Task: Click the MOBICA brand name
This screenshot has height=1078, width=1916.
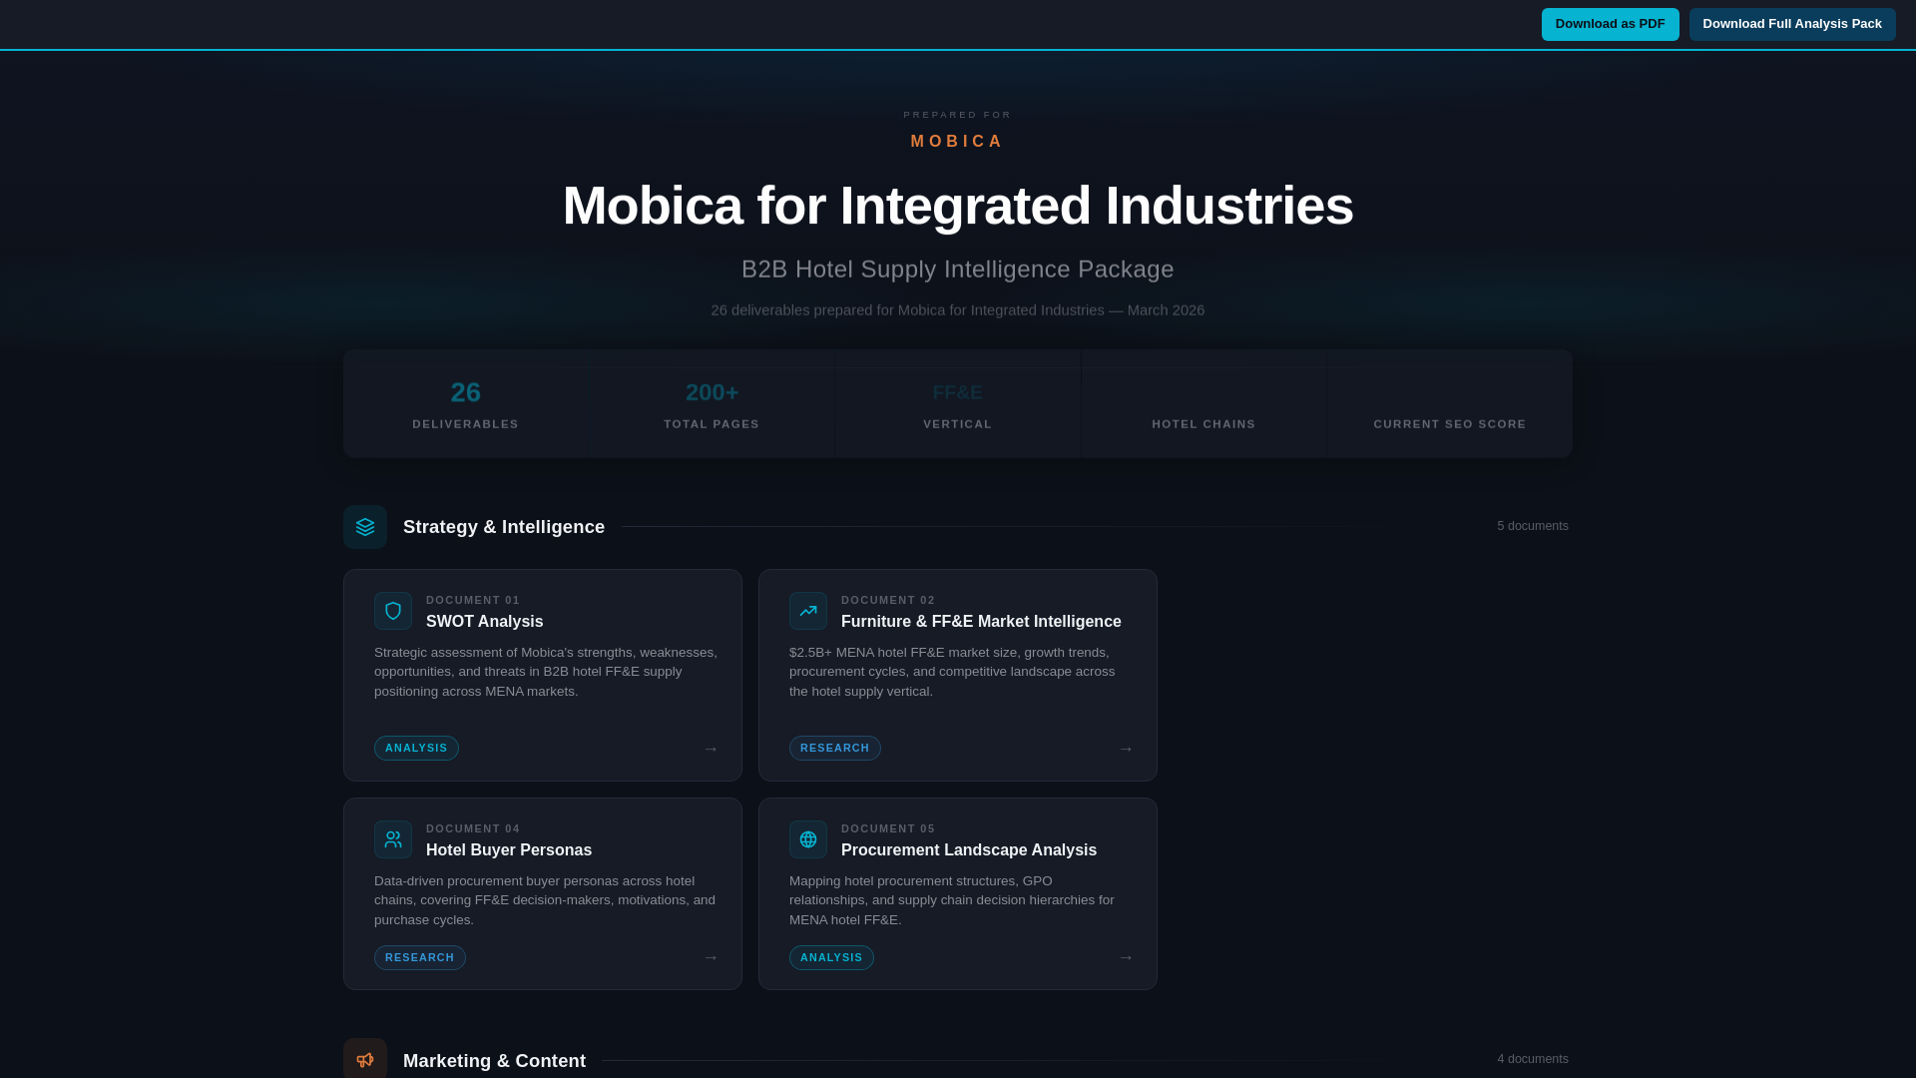Action: pos(958,142)
